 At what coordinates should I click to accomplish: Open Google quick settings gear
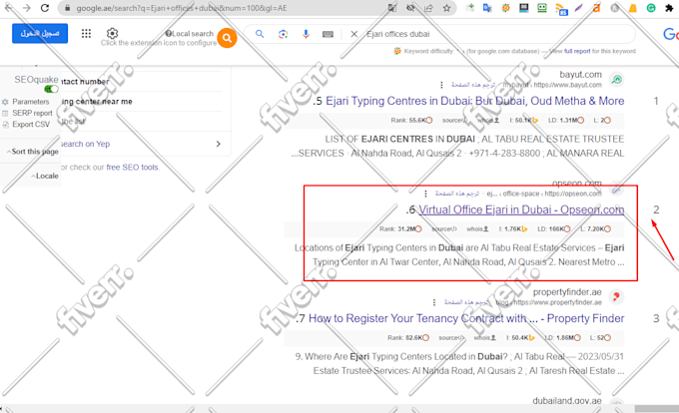point(112,33)
